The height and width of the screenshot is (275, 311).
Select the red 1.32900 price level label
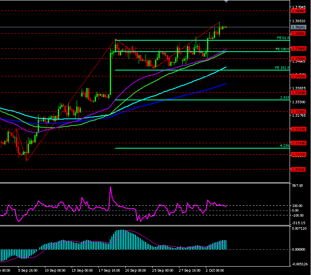(298, 112)
